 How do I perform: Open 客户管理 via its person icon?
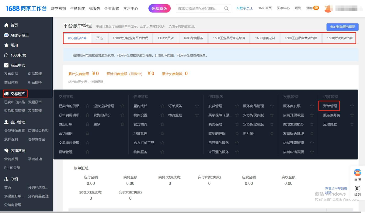point(6,122)
